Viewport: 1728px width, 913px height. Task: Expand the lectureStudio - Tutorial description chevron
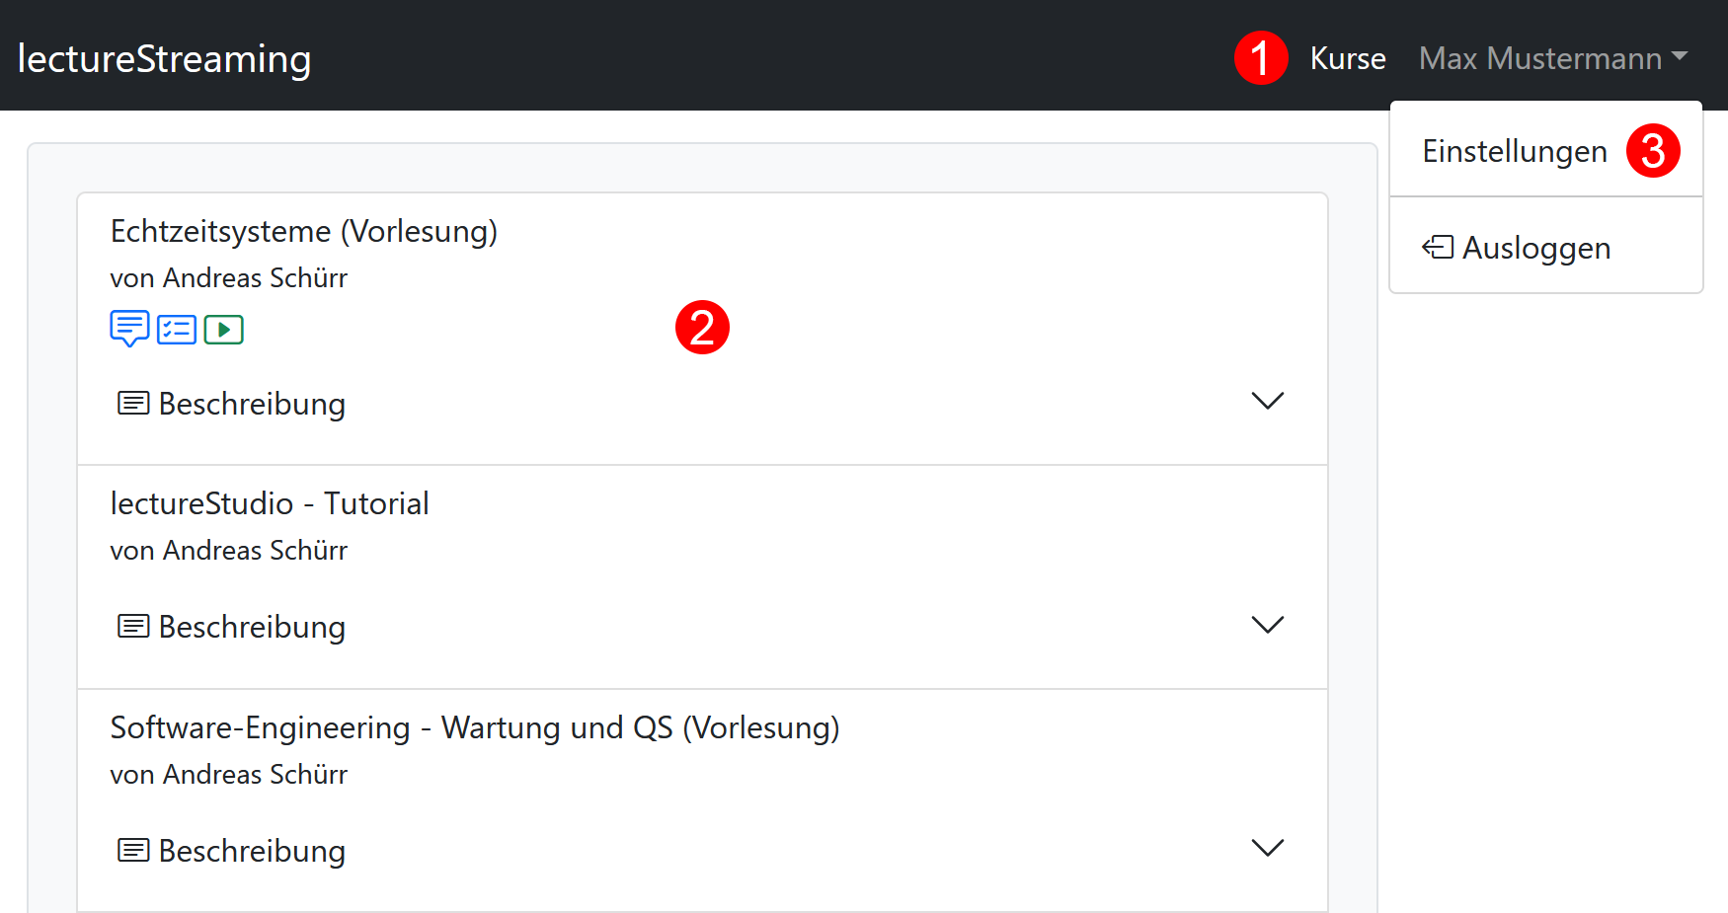pos(1267,625)
